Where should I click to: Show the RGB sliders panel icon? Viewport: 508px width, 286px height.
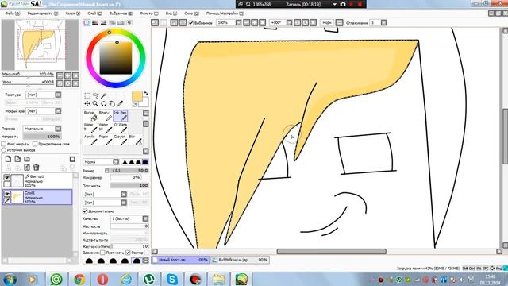point(95,23)
